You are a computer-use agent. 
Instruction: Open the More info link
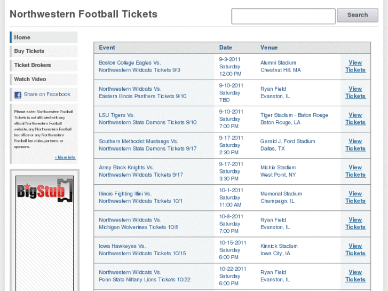click(65, 158)
